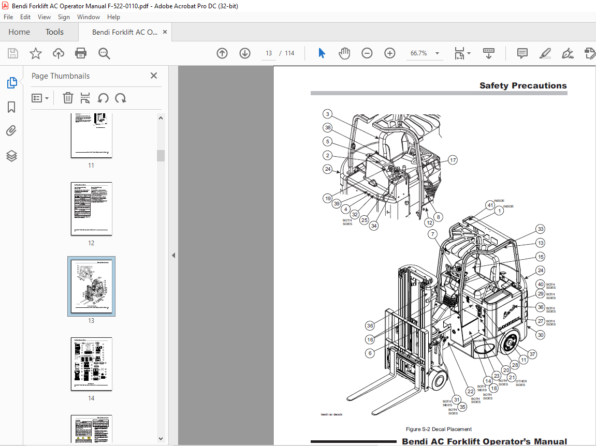The height and width of the screenshot is (446, 596).
Task: Select the Bendi Forklift AC document tab
Action: pyautogui.click(x=125, y=32)
